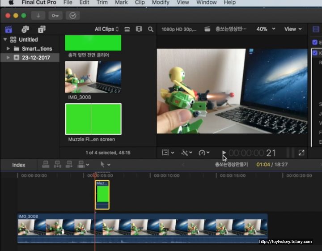Expand the Smart...tions folder triangle
322x251 pixels.
click(x=8, y=48)
